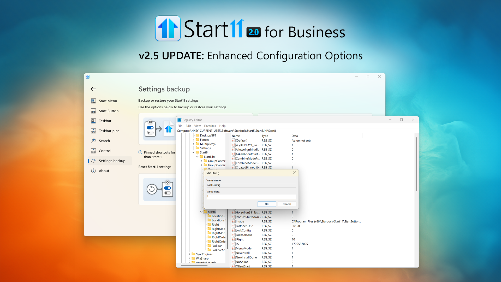The height and width of the screenshot is (282, 501).
Task: Select the AllowAlignMiddl... registry value
Action: pyautogui.click(x=247, y=150)
